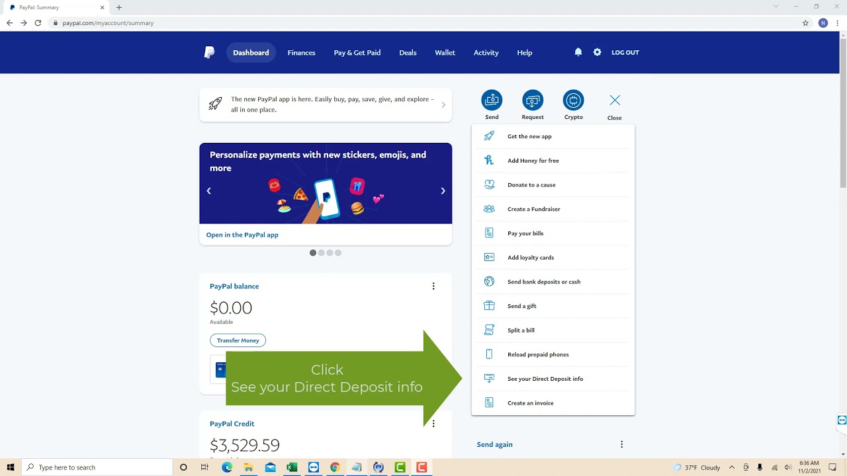The height and width of the screenshot is (476, 847).
Task: Click deposit icon beside Direct Deposit info
Action: pyautogui.click(x=489, y=379)
